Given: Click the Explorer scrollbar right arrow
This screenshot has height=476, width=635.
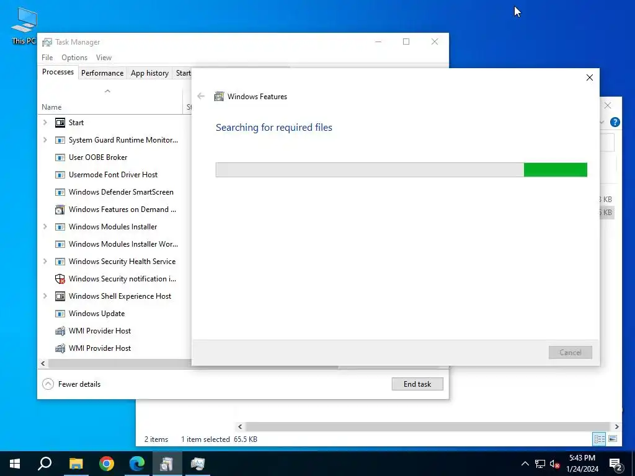Looking at the screenshot, I should coord(616,426).
